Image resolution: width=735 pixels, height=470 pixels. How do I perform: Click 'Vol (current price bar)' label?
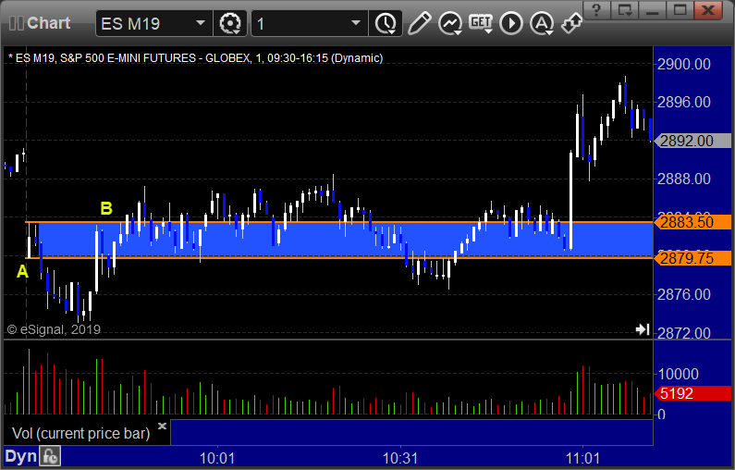click(80, 433)
